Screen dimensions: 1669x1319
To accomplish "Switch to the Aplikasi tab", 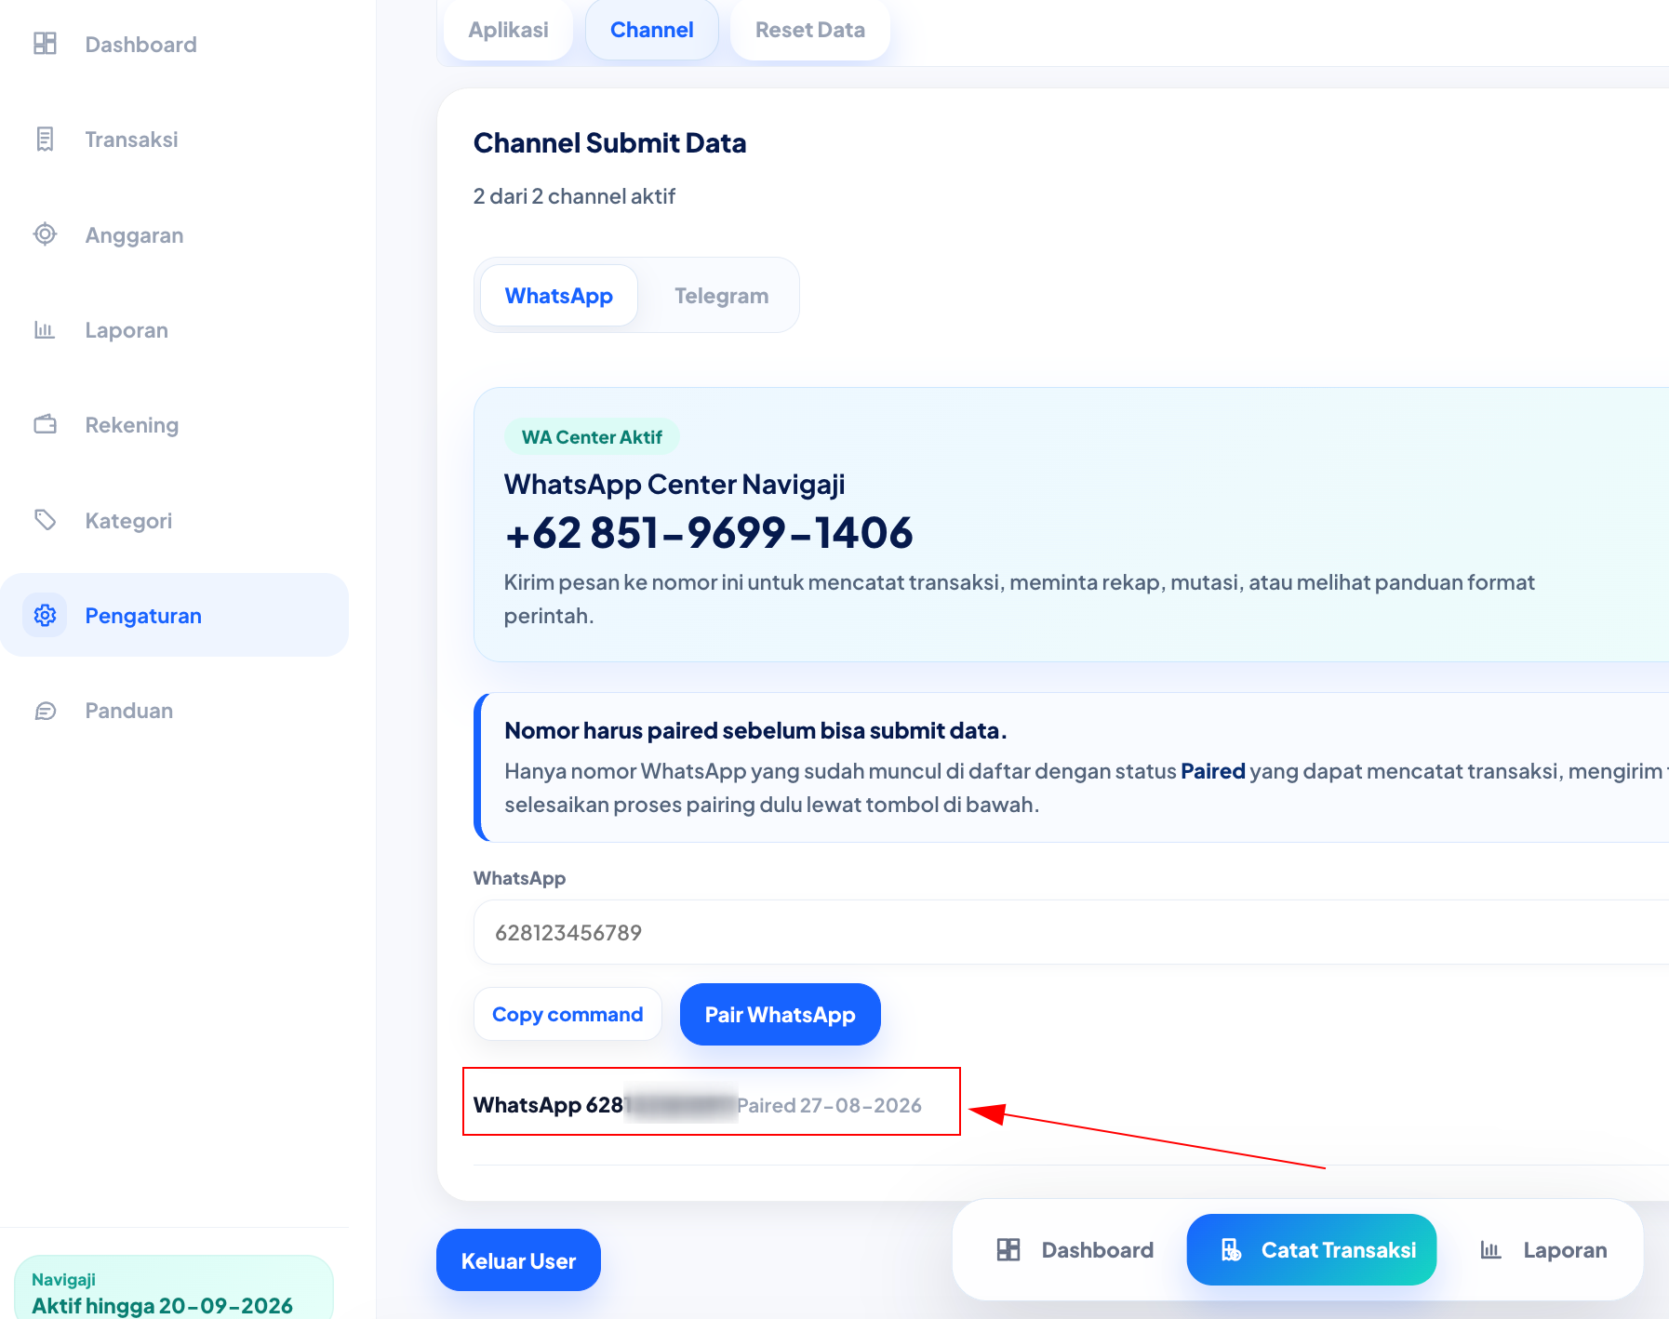I will tap(508, 30).
